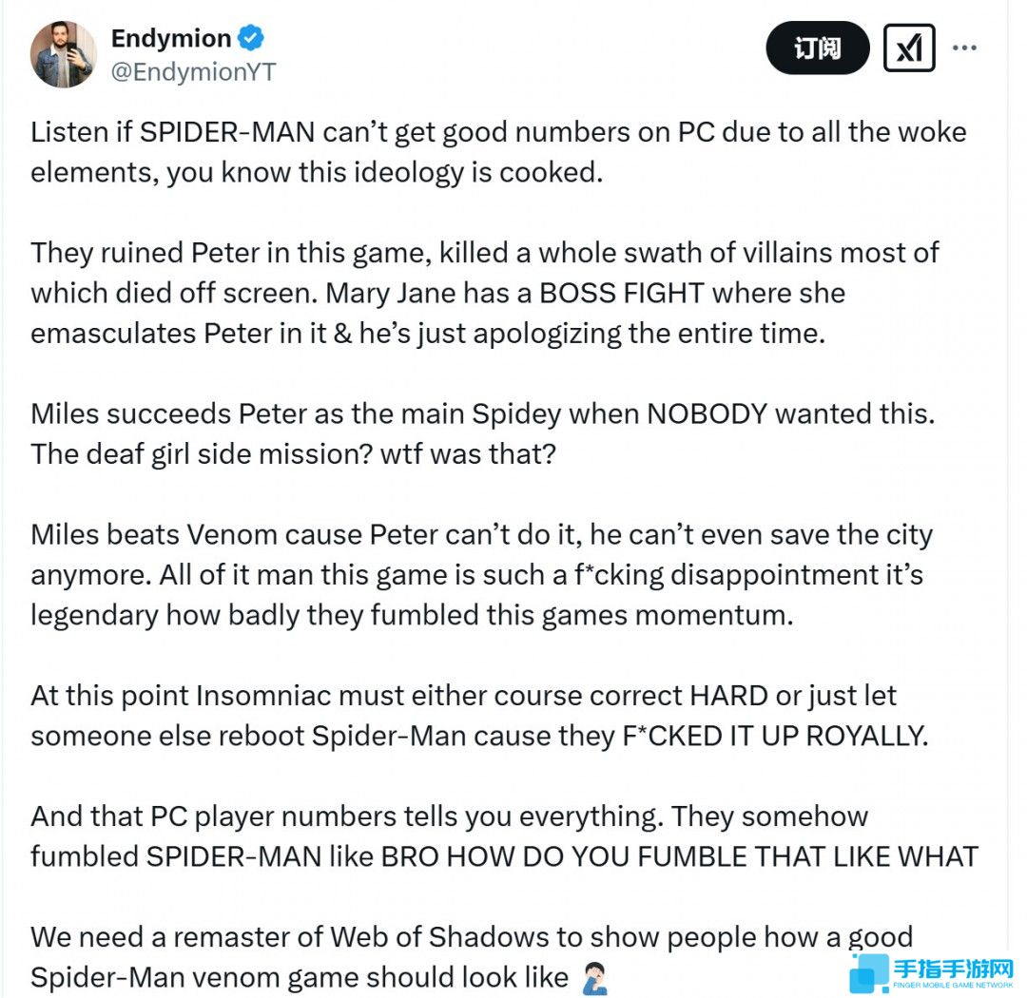Click the blue watermark logo icon

[x=868, y=973]
